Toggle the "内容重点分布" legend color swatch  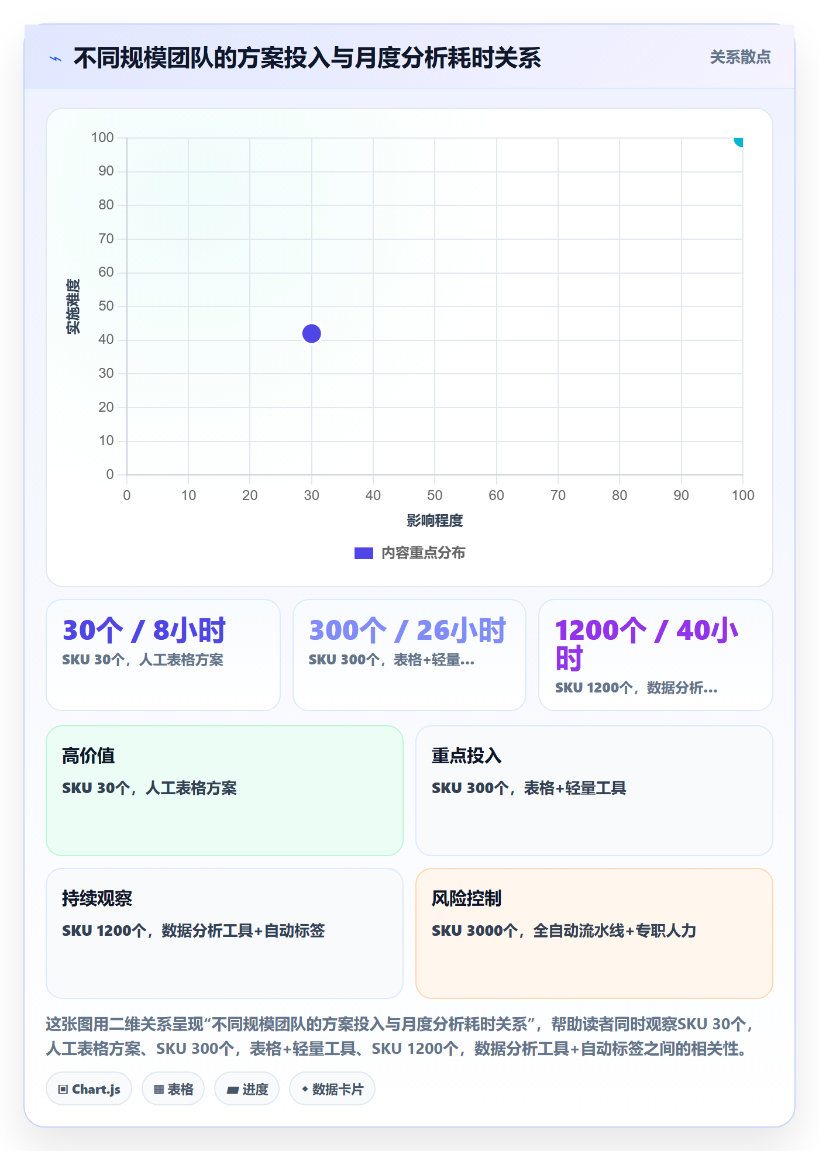pyautogui.click(x=363, y=553)
